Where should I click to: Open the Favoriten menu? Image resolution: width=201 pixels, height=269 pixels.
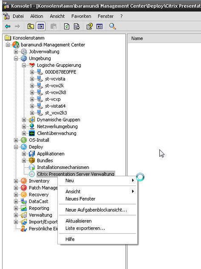coord(81,16)
